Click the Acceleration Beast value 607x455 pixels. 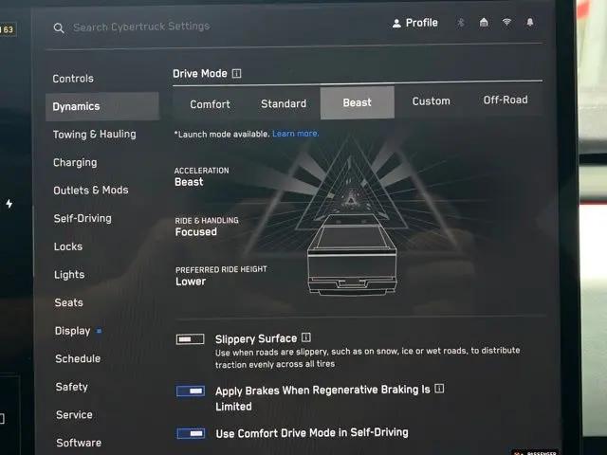[189, 182]
